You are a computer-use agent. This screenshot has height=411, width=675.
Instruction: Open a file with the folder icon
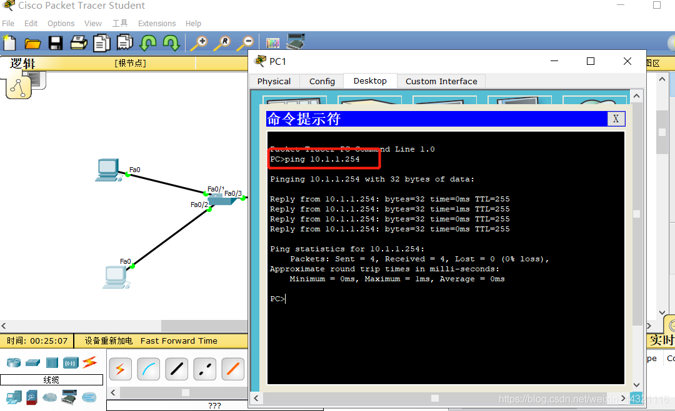coord(32,44)
